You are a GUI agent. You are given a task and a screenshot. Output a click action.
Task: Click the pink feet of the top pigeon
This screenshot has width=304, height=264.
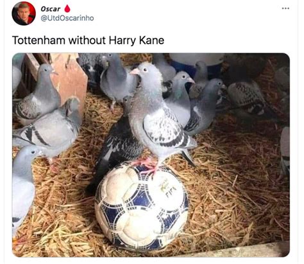pos(148,165)
